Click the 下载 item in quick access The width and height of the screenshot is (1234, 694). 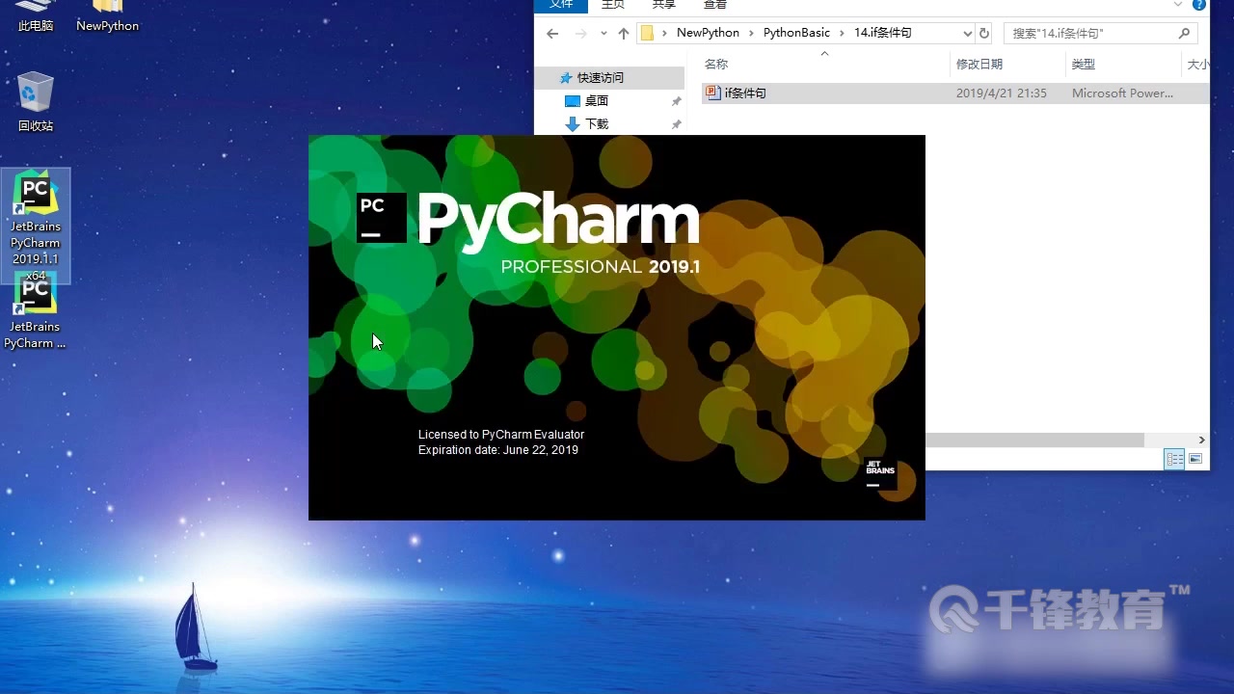pos(598,123)
